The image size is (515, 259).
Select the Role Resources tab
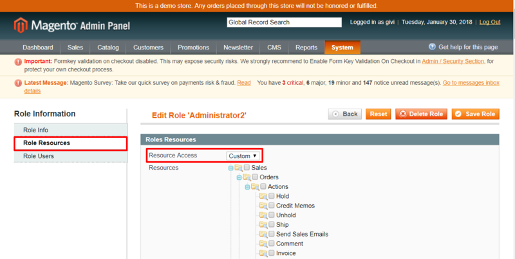point(71,143)
